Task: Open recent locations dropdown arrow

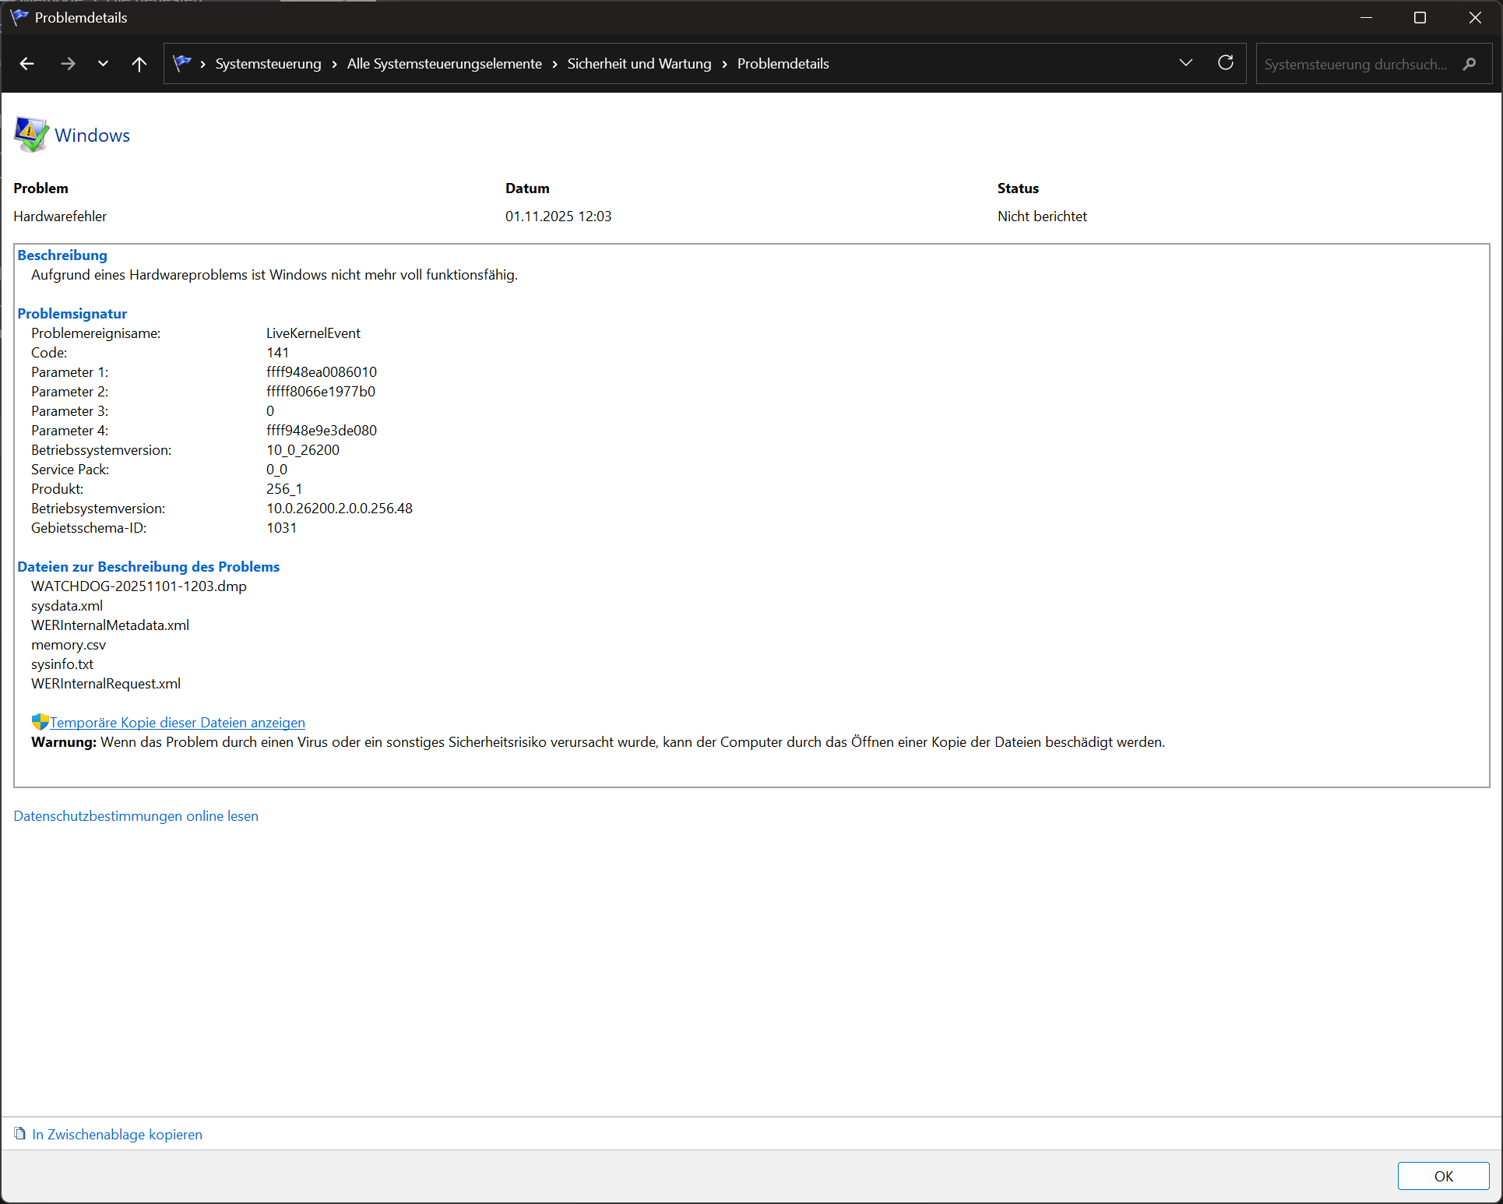Action: (x=103, y=64)
